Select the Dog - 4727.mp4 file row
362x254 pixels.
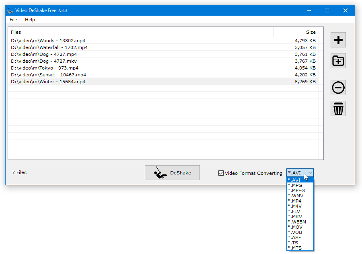163,54
